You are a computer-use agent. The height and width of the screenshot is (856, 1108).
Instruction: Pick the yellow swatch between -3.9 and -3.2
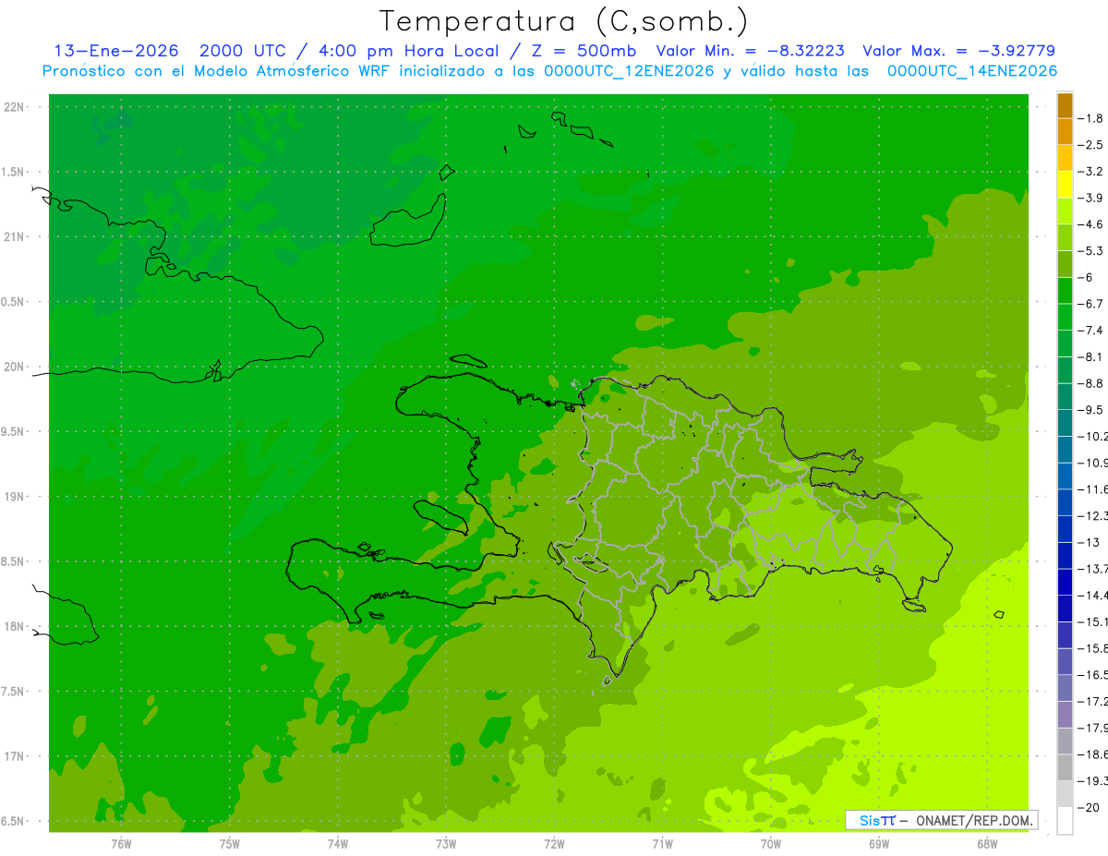point(1065,185)
